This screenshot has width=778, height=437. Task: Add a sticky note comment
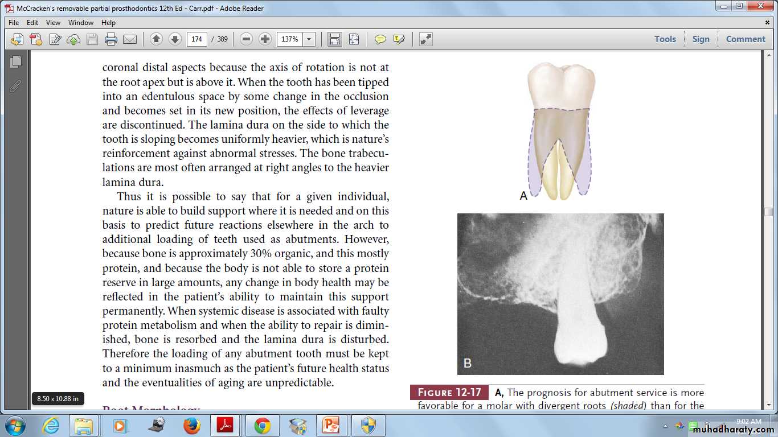click(380, 39)
